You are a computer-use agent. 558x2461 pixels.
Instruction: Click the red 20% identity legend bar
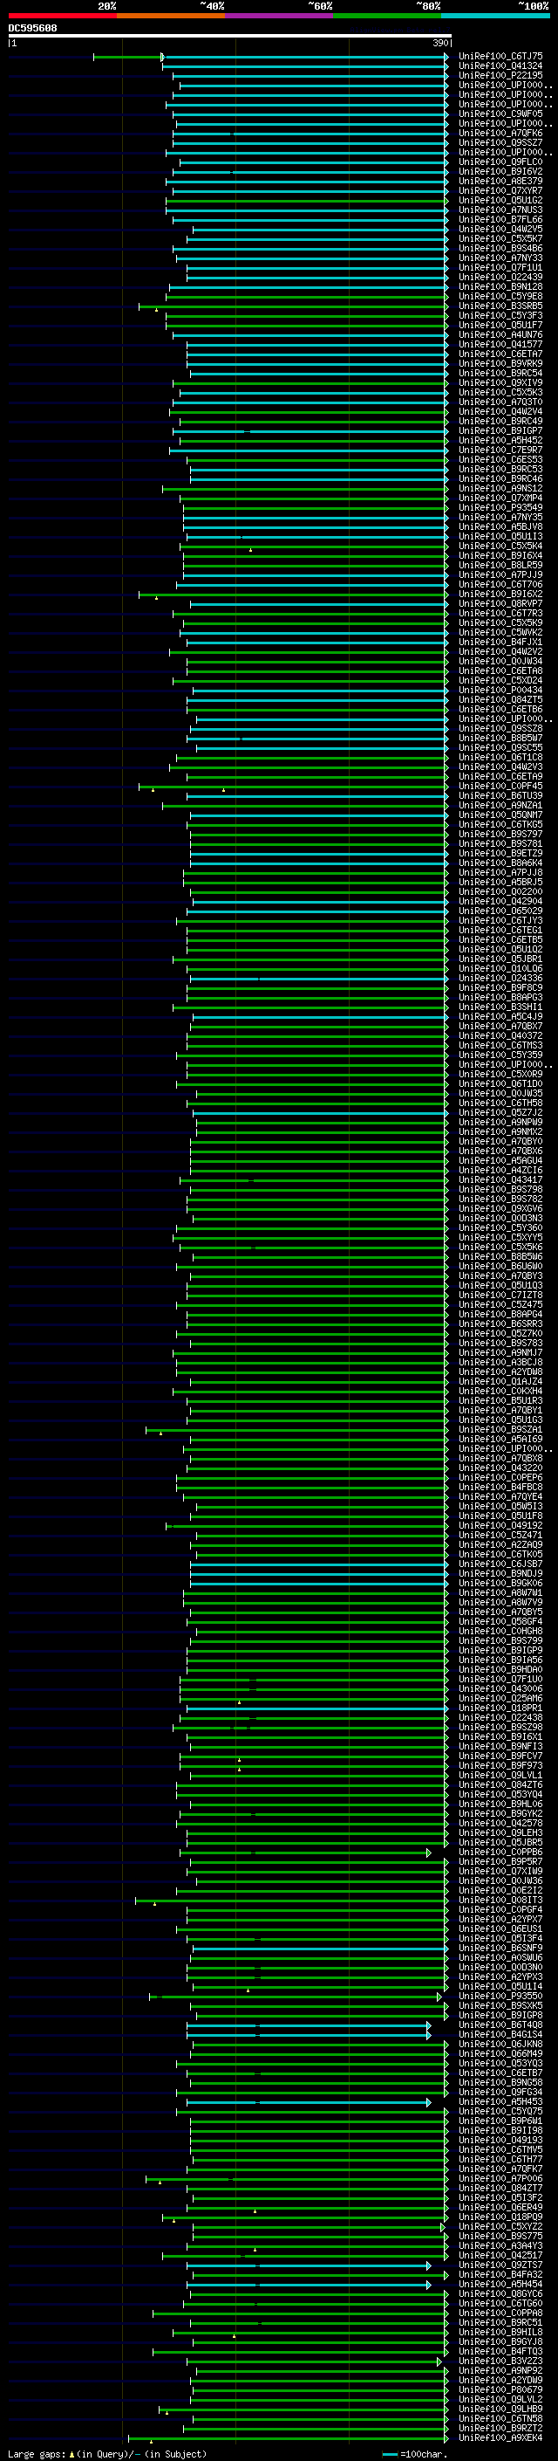pos(62,16)
